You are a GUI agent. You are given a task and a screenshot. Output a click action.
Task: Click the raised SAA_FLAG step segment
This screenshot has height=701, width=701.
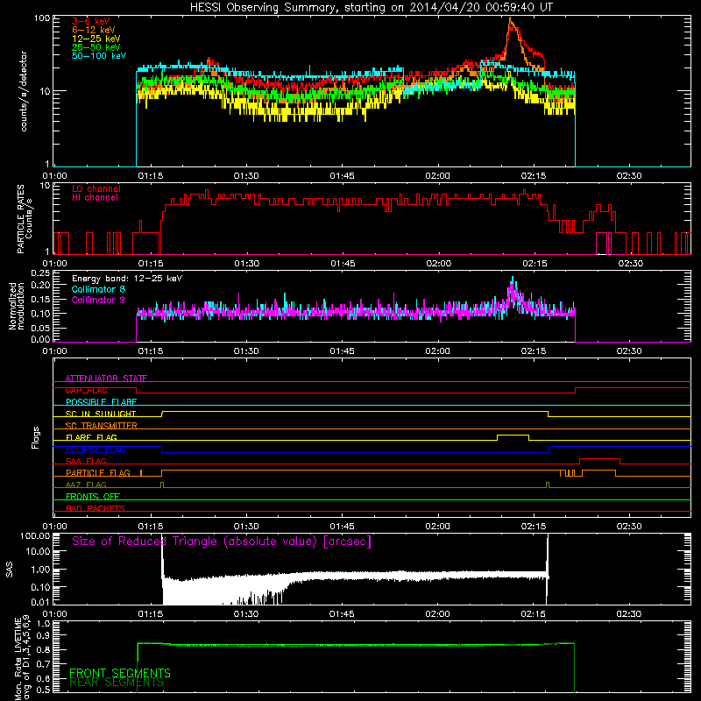coord(599,459)
